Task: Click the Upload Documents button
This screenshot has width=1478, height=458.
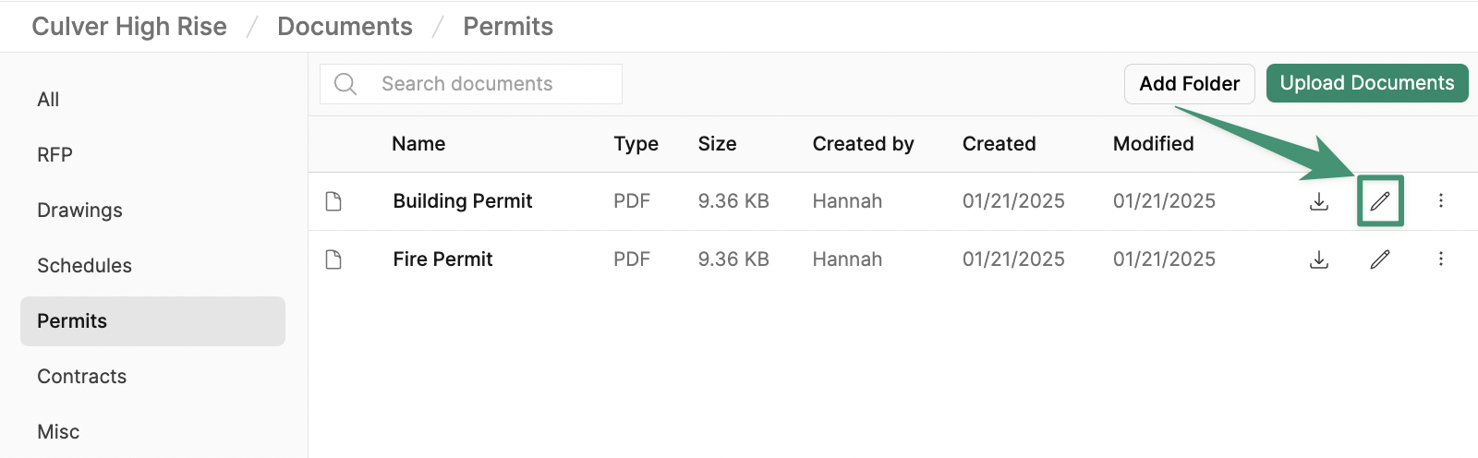Action: pos(1367,83)
